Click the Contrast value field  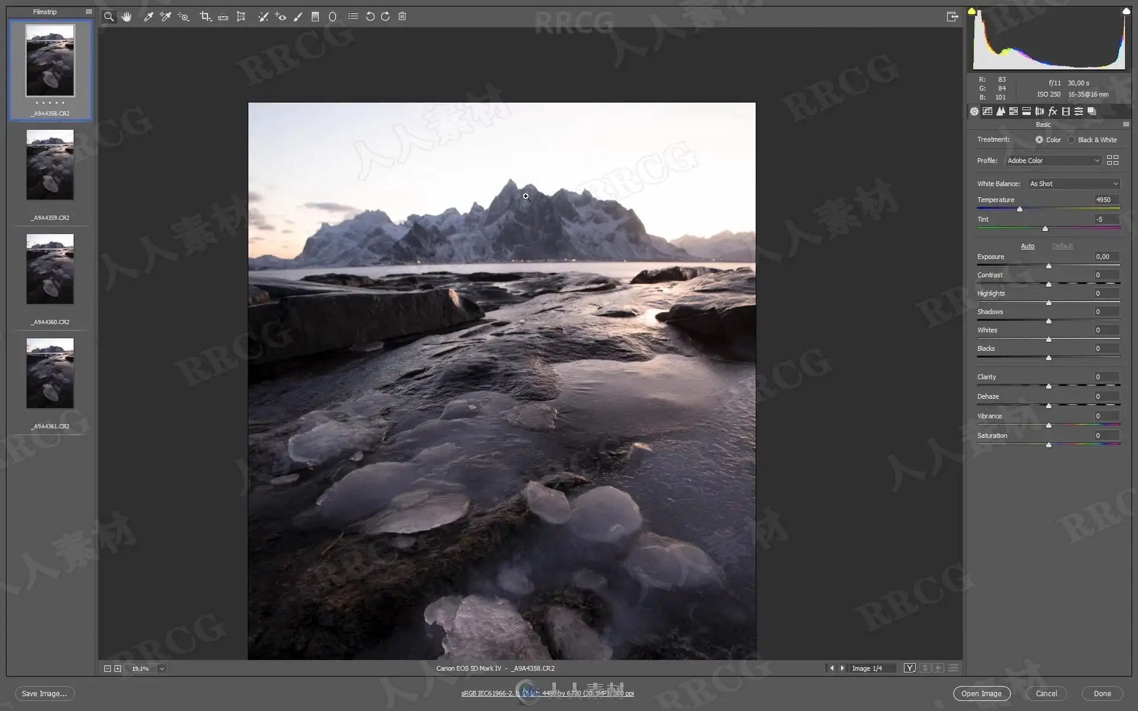[x=1106, y=275]
